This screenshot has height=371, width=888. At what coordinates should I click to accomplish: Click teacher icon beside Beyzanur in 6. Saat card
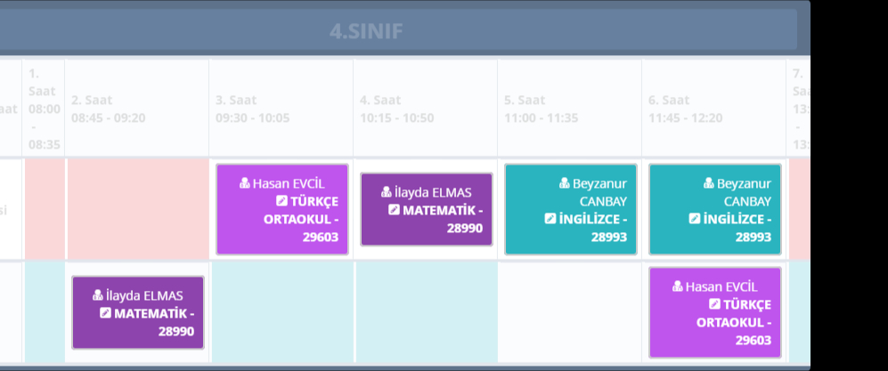(x=709, y=183)
